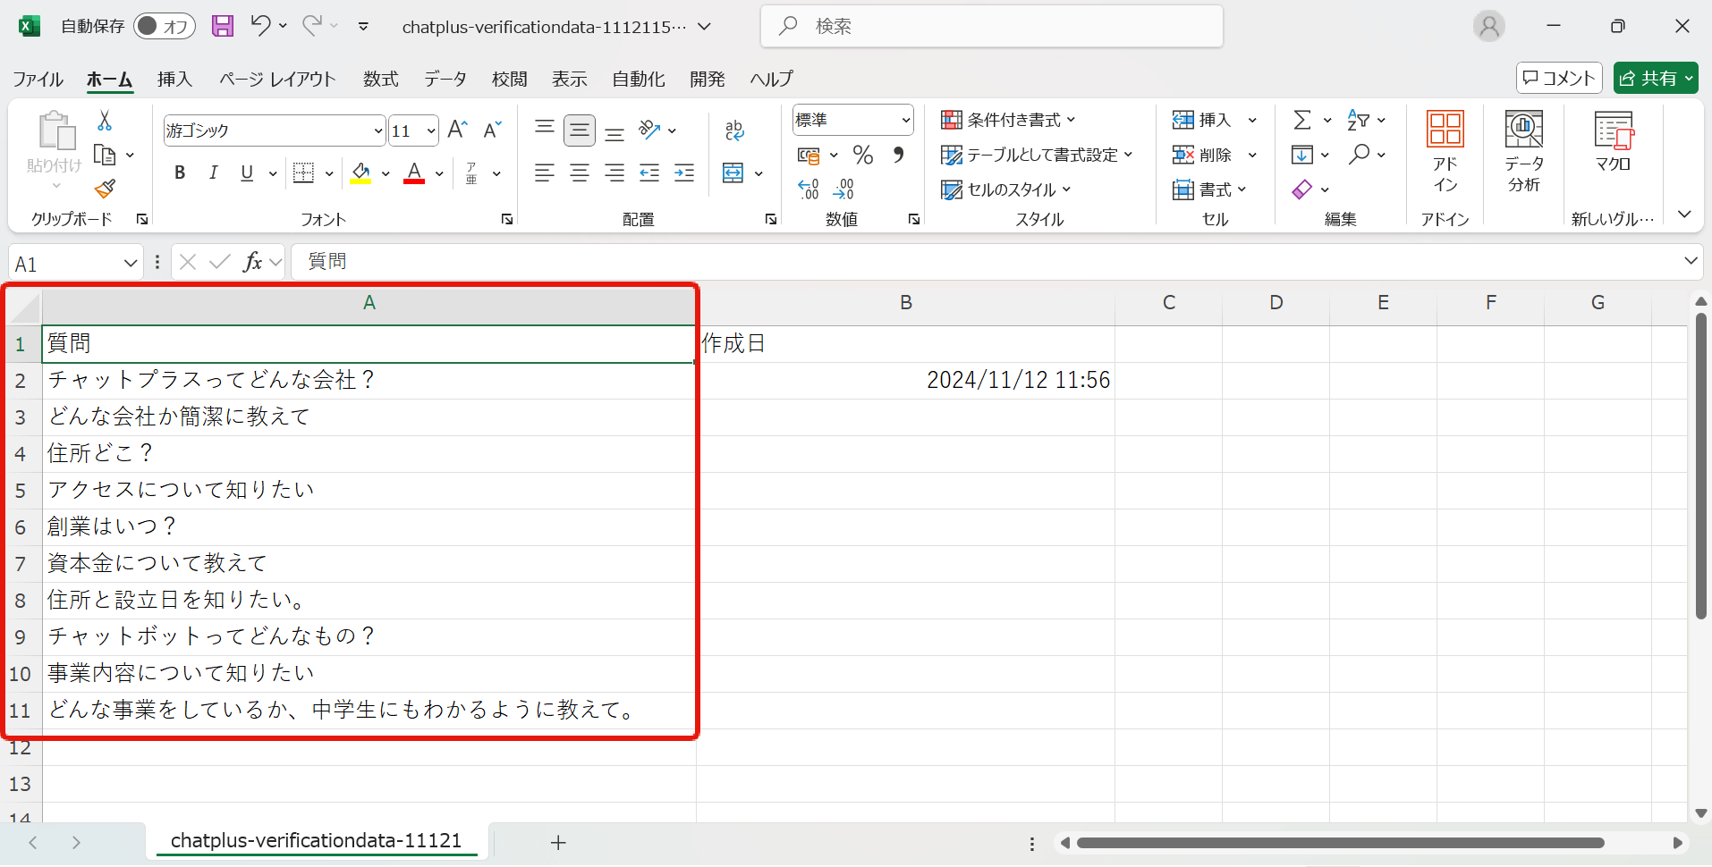
Task: Click the Comma Style icon
Action: point(898,155)
